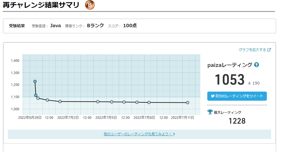The image size is (283, 152).
Task: Select the last data point near 2022年7月11日
Action: point(187,103)
